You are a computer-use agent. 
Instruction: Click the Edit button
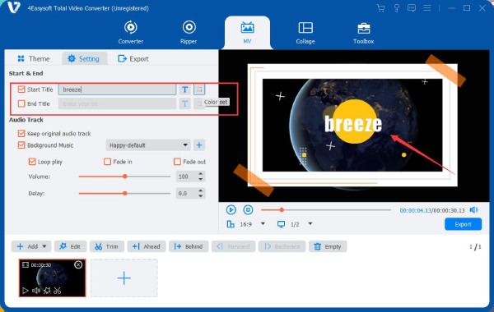click(70, 246)
